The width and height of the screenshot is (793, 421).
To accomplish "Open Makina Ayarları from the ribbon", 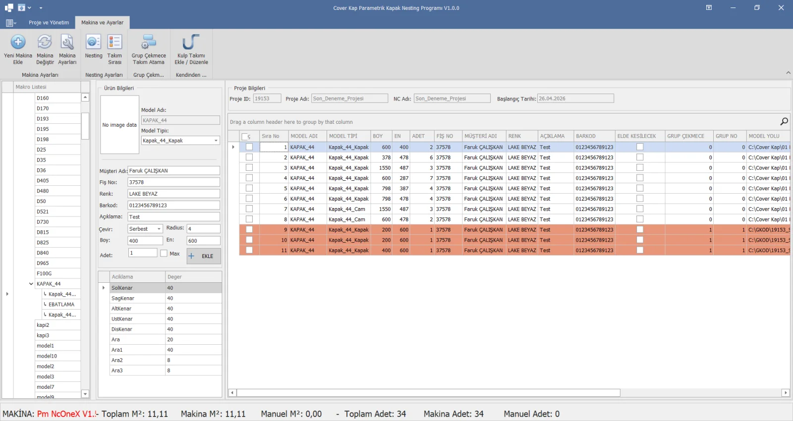I will click(x=67, y=43).
